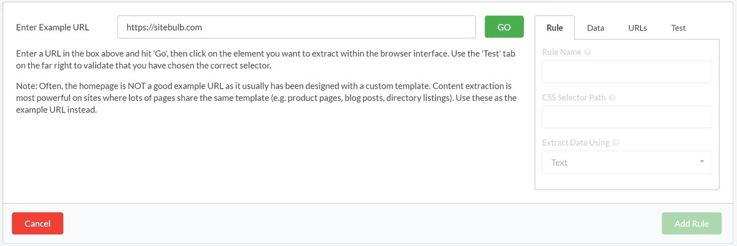Click the paragraph starting with 'Note: Often'

(265, 98)
